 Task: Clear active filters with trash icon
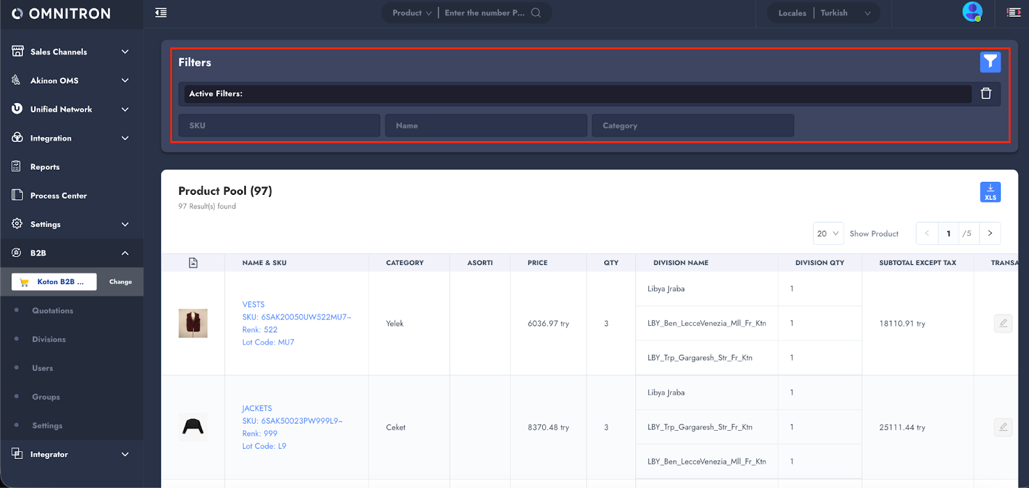pyautogui.click(x=985, y=94)
